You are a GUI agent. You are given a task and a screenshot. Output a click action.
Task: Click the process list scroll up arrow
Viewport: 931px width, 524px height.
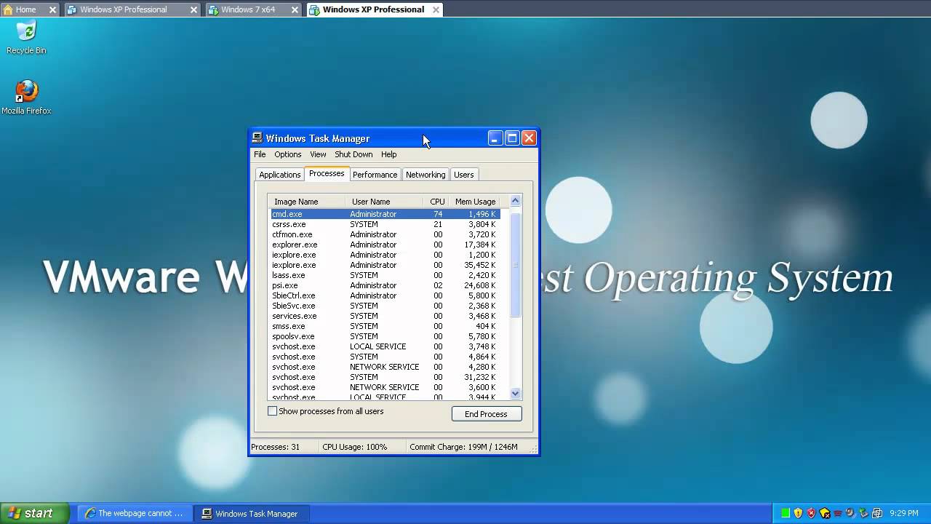pos(515,201)
